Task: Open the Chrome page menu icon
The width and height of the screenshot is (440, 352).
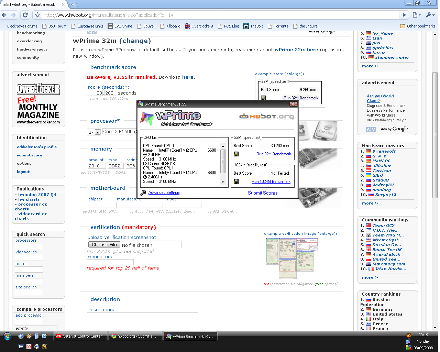Action: point(417,15)
